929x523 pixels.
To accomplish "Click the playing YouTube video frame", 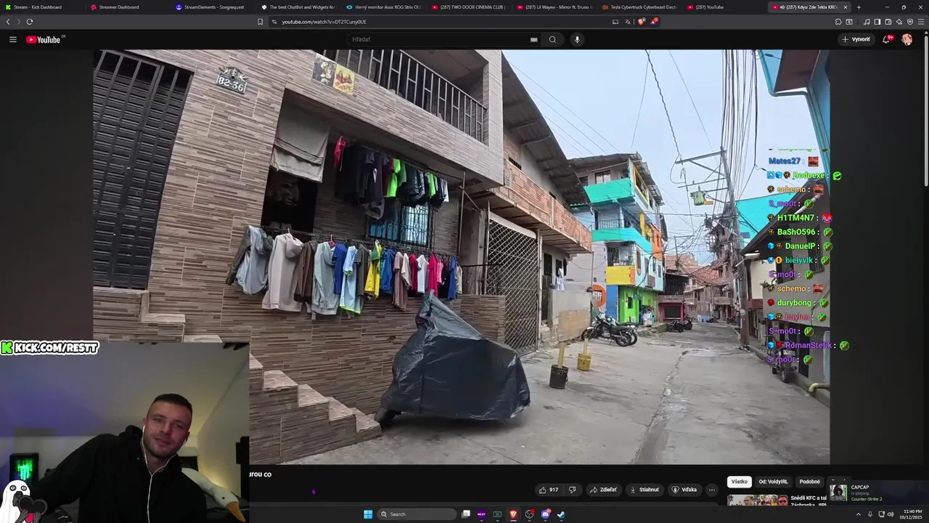I will point(461,256).
